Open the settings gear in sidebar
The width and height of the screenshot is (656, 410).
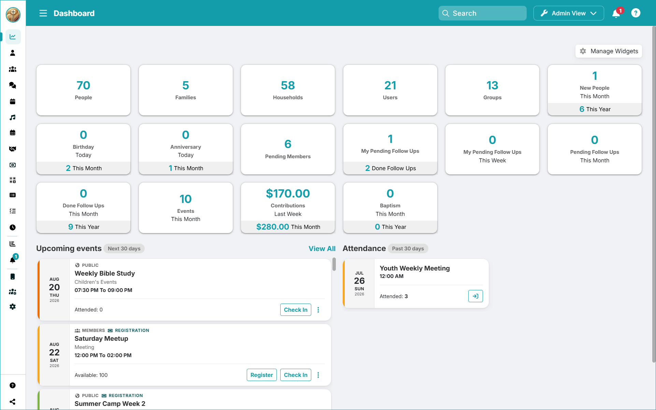[13, 307]
